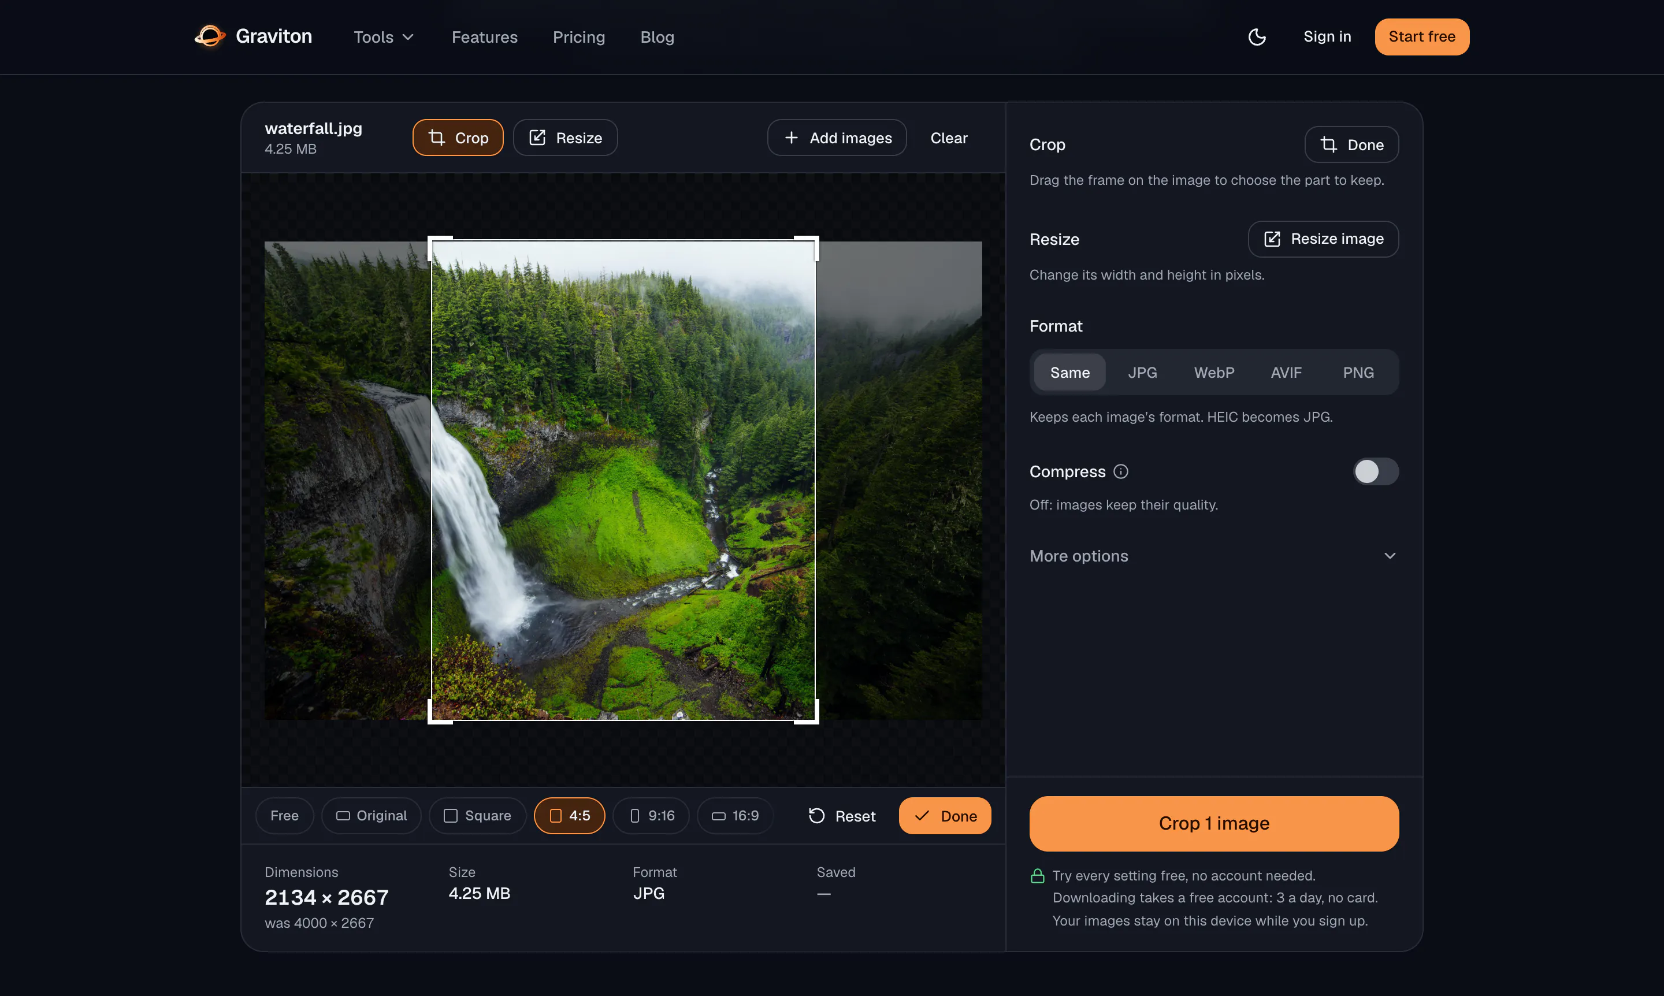Choose AVIF output format
1664x996 pixels.
click(x=1286, y=373)
